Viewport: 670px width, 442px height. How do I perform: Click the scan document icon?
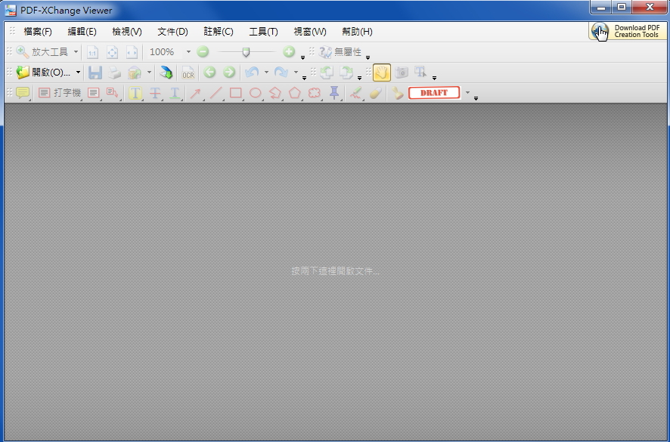coord(166,73)
